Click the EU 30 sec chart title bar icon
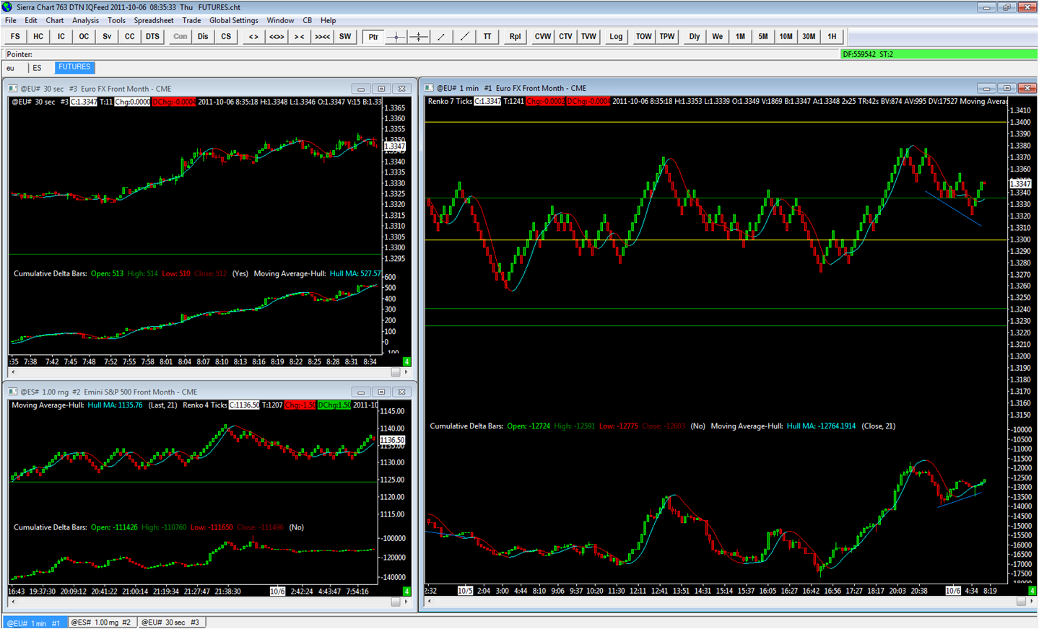The width and height of the screenshot is (1039, 629). 13,89
